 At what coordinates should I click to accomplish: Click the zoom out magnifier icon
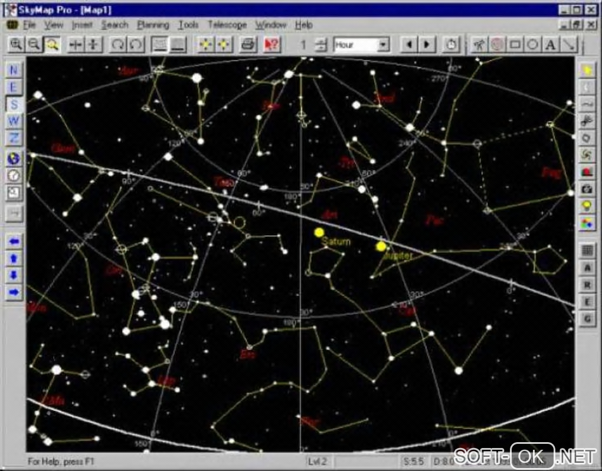[34, 44]
